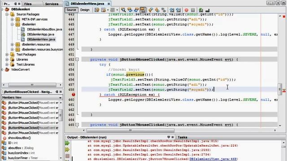Expand the Test Libraries node
The width and height of the screenshot is (287, 161).
(7, 64)
